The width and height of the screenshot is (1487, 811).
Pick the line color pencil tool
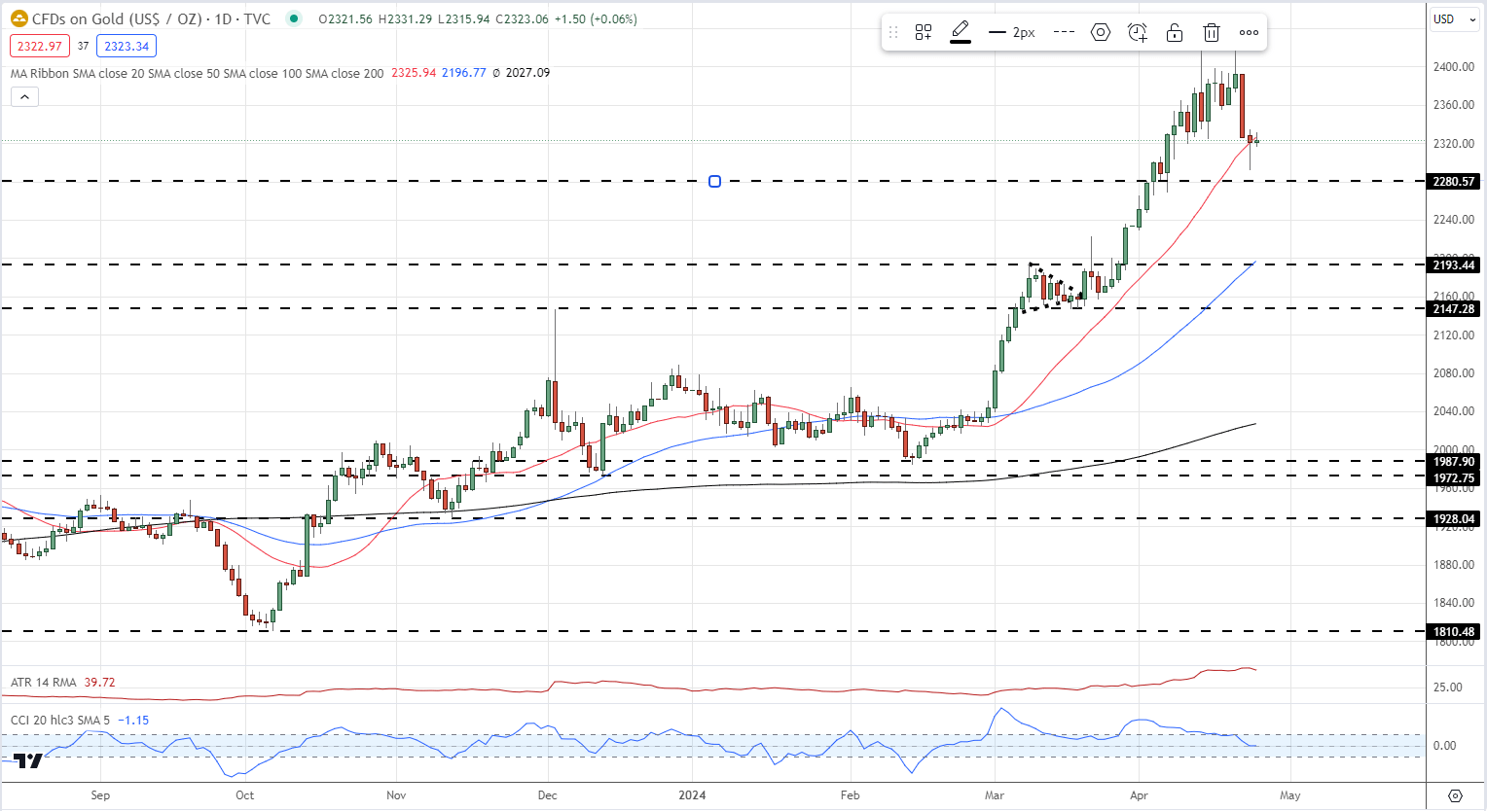coord(961,32)
